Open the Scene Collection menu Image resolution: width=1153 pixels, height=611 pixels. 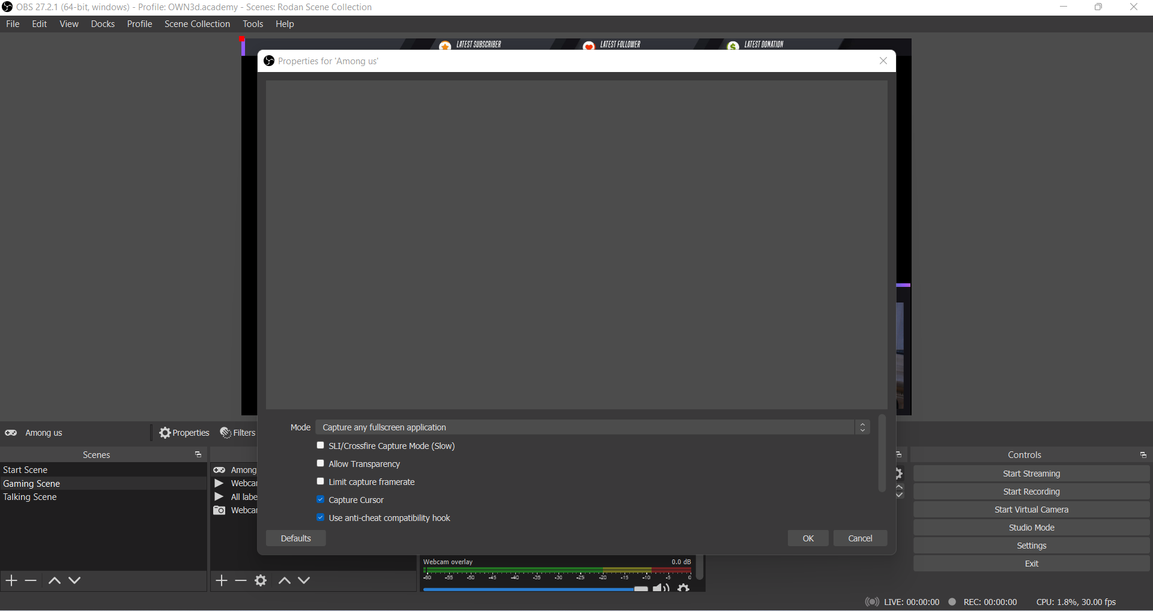(x=197, y=24)
